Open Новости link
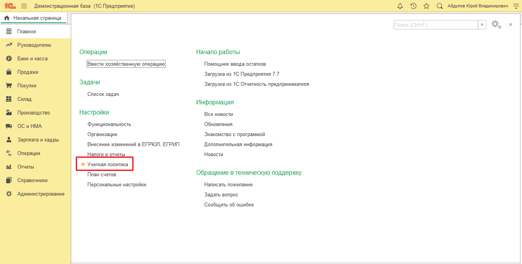This screenshot has height=264, width=522. click(x=214, y=154)
